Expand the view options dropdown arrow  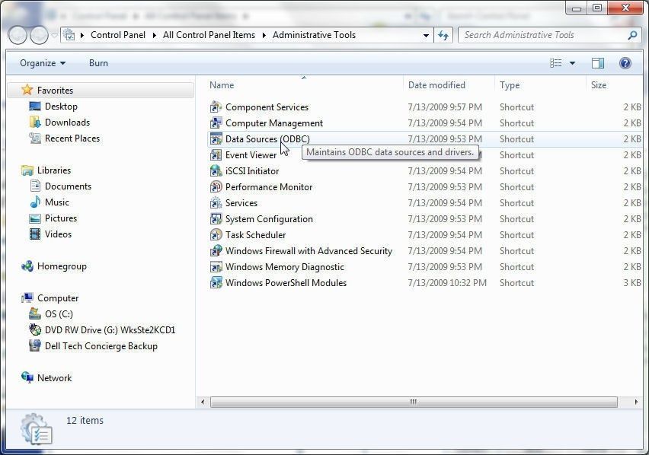point(572,63)
